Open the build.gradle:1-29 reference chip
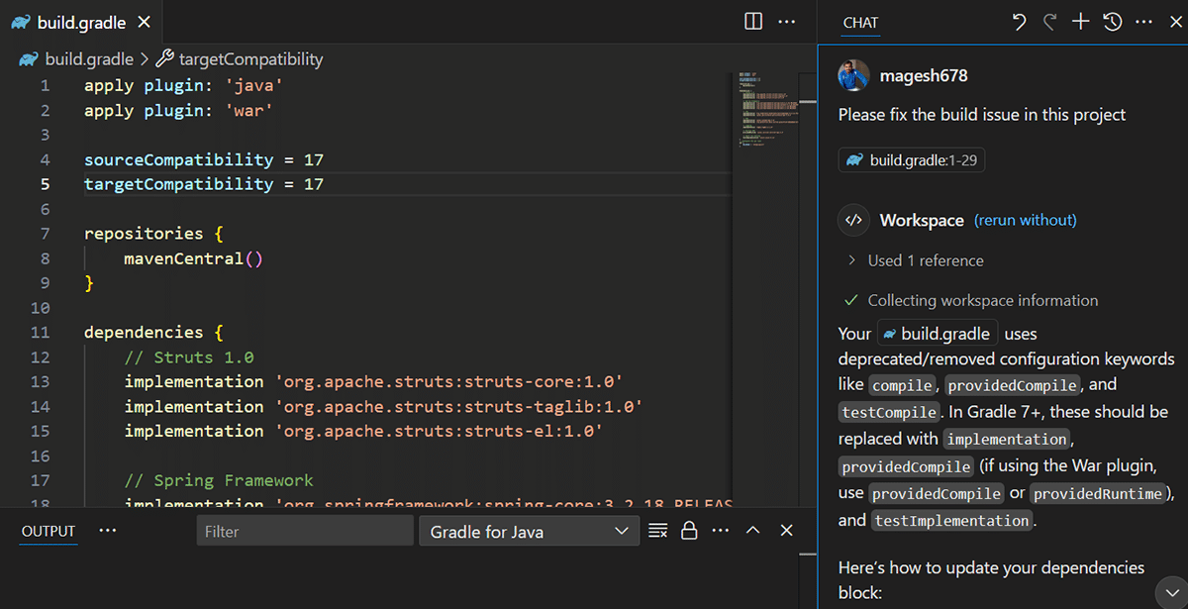The width and height of the screenshot is (1188, 609). pos(912,160)
